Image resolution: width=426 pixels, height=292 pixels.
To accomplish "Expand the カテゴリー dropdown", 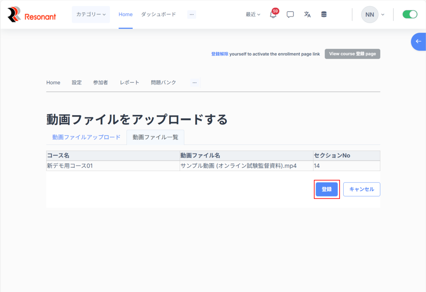I will pos(91,15).
